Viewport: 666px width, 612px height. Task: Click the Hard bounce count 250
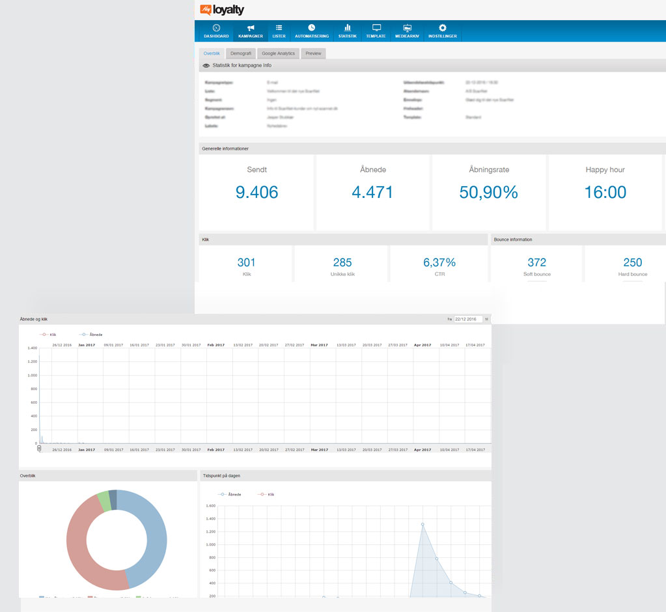pyautogui.click(x=632, y=262)
